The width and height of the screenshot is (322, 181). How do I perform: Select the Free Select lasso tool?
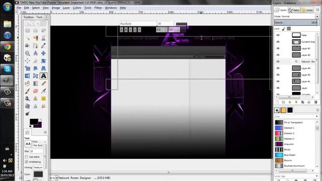tap(43, 31)
